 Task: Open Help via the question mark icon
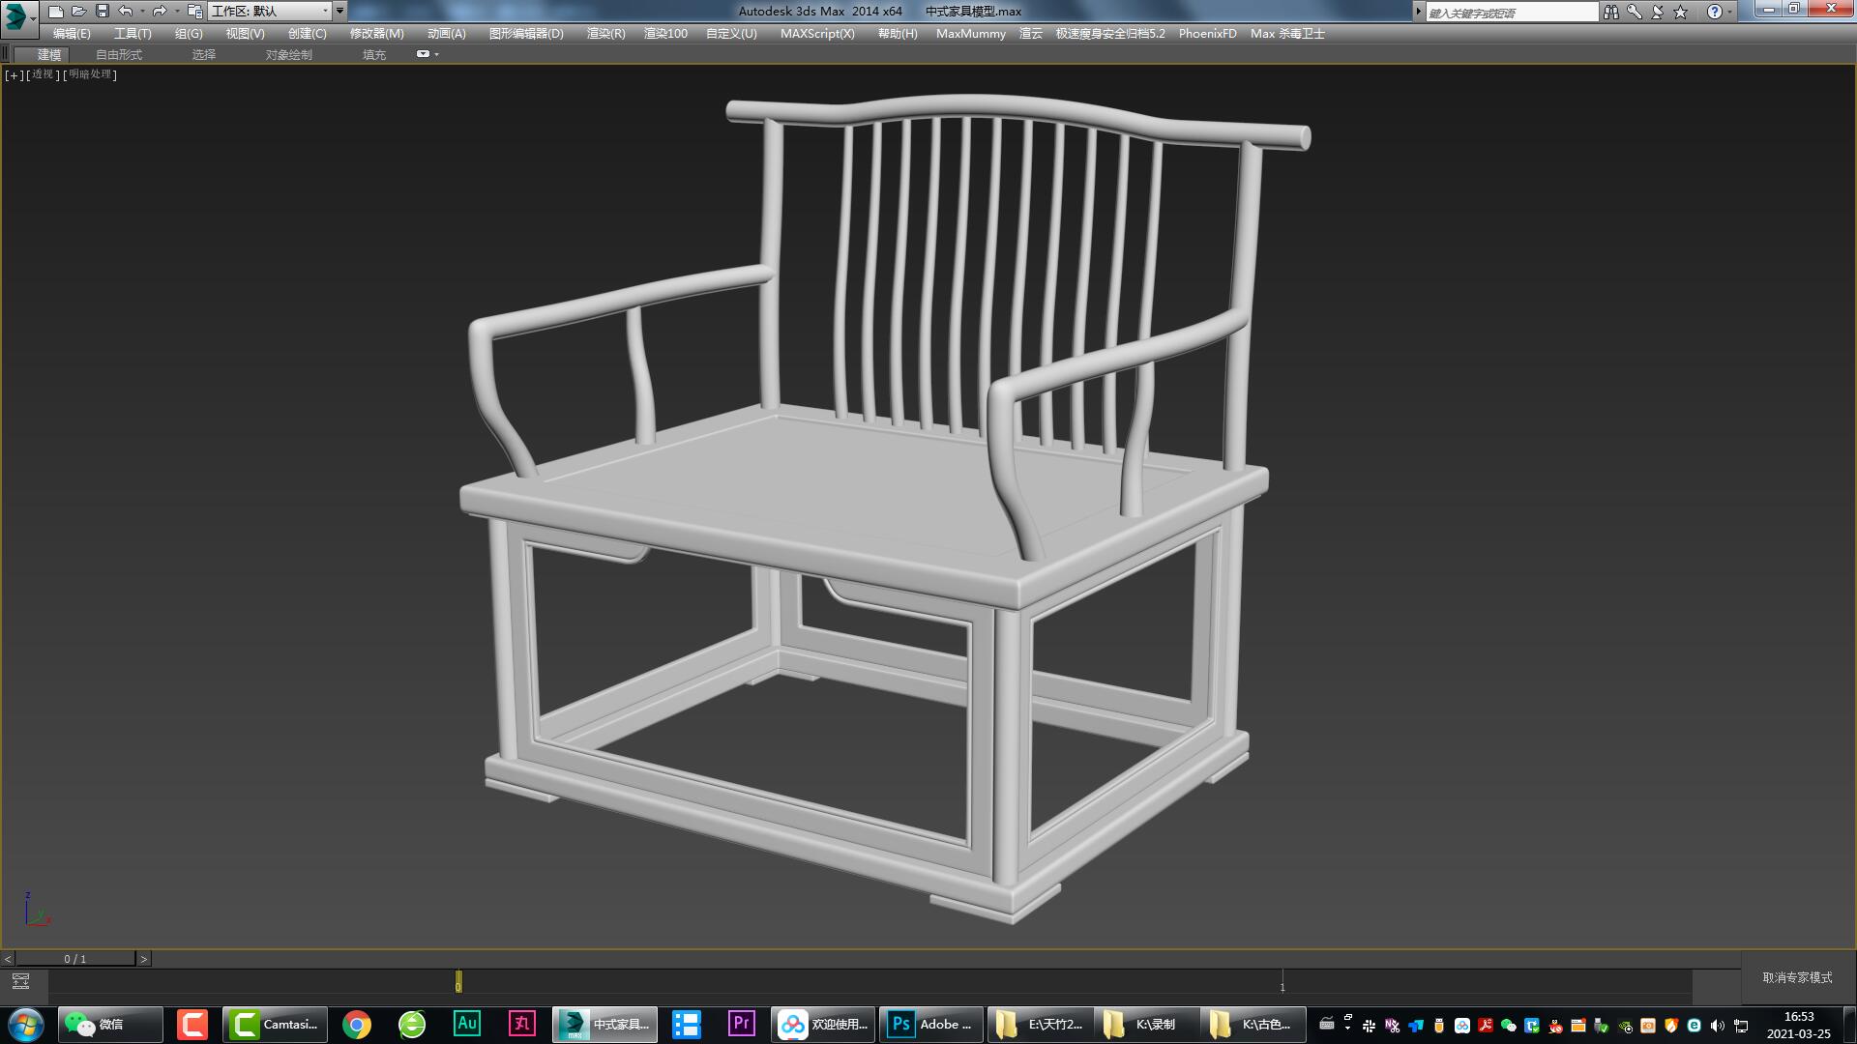point(1716,11)
